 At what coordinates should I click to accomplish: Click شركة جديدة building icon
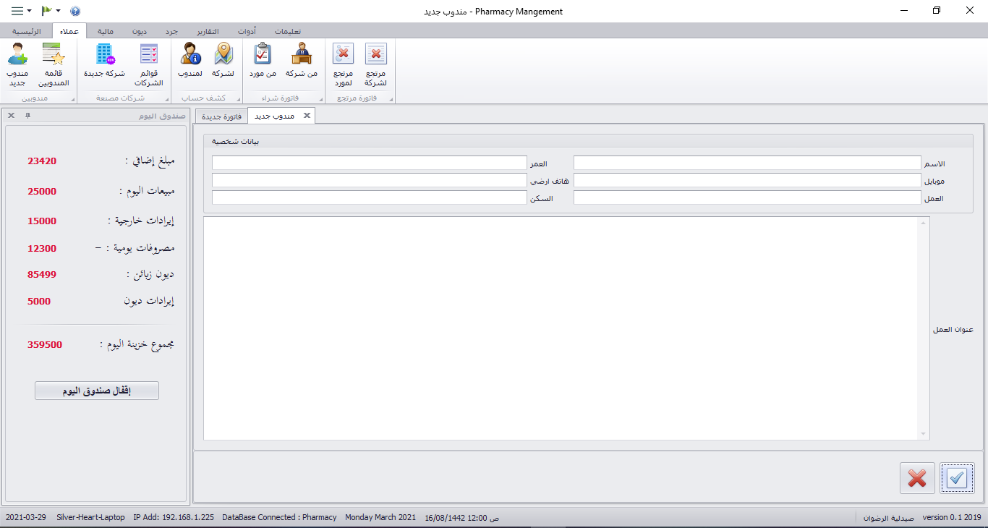104,55
